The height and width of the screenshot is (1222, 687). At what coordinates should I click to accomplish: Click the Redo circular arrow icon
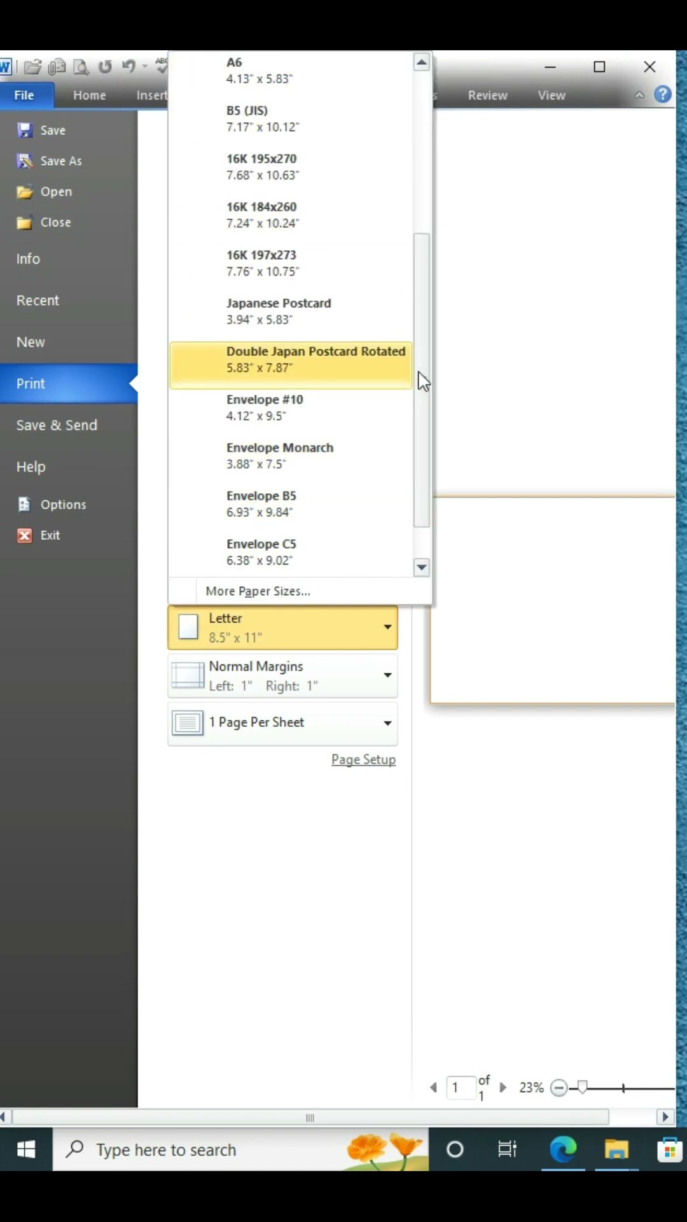click(x=105, y=66)
